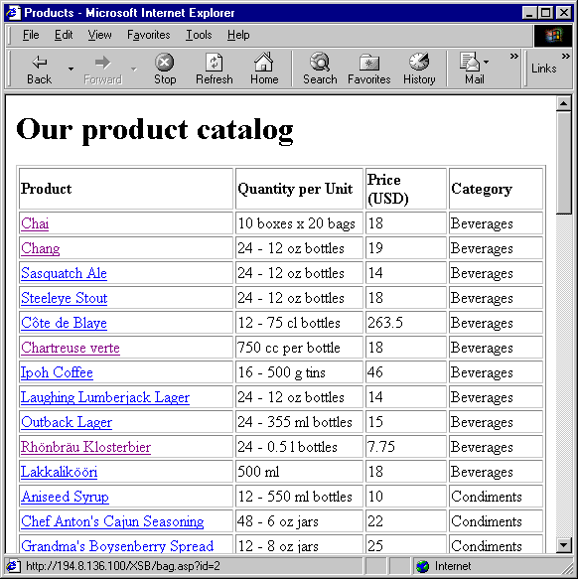The width and height of the screenshot is (578, 579).
Task: Open the Sasquatch Ale link
Action: click(x=64, y=273)
